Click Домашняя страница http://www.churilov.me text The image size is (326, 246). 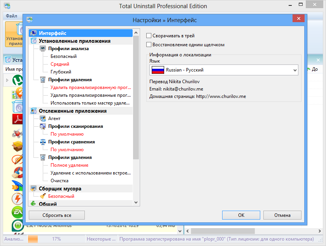[198, 96]
